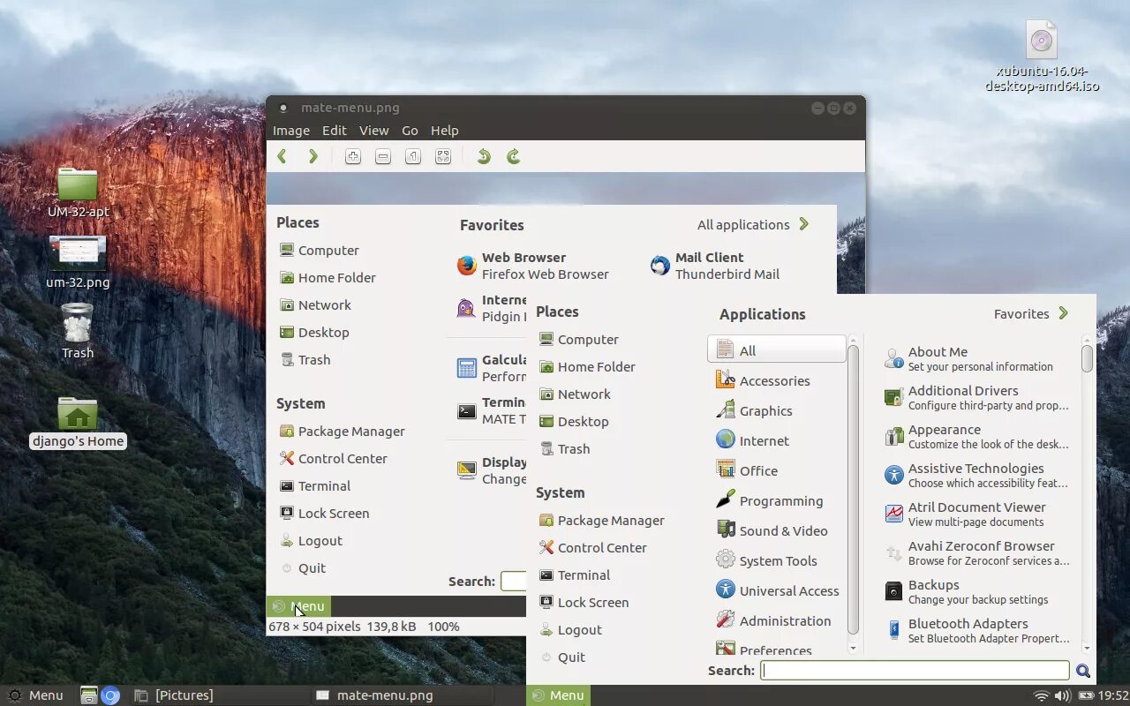Fit image to window with best-fit icon
This screenshot has width=1130, height=706.
[x=442, y=156]
